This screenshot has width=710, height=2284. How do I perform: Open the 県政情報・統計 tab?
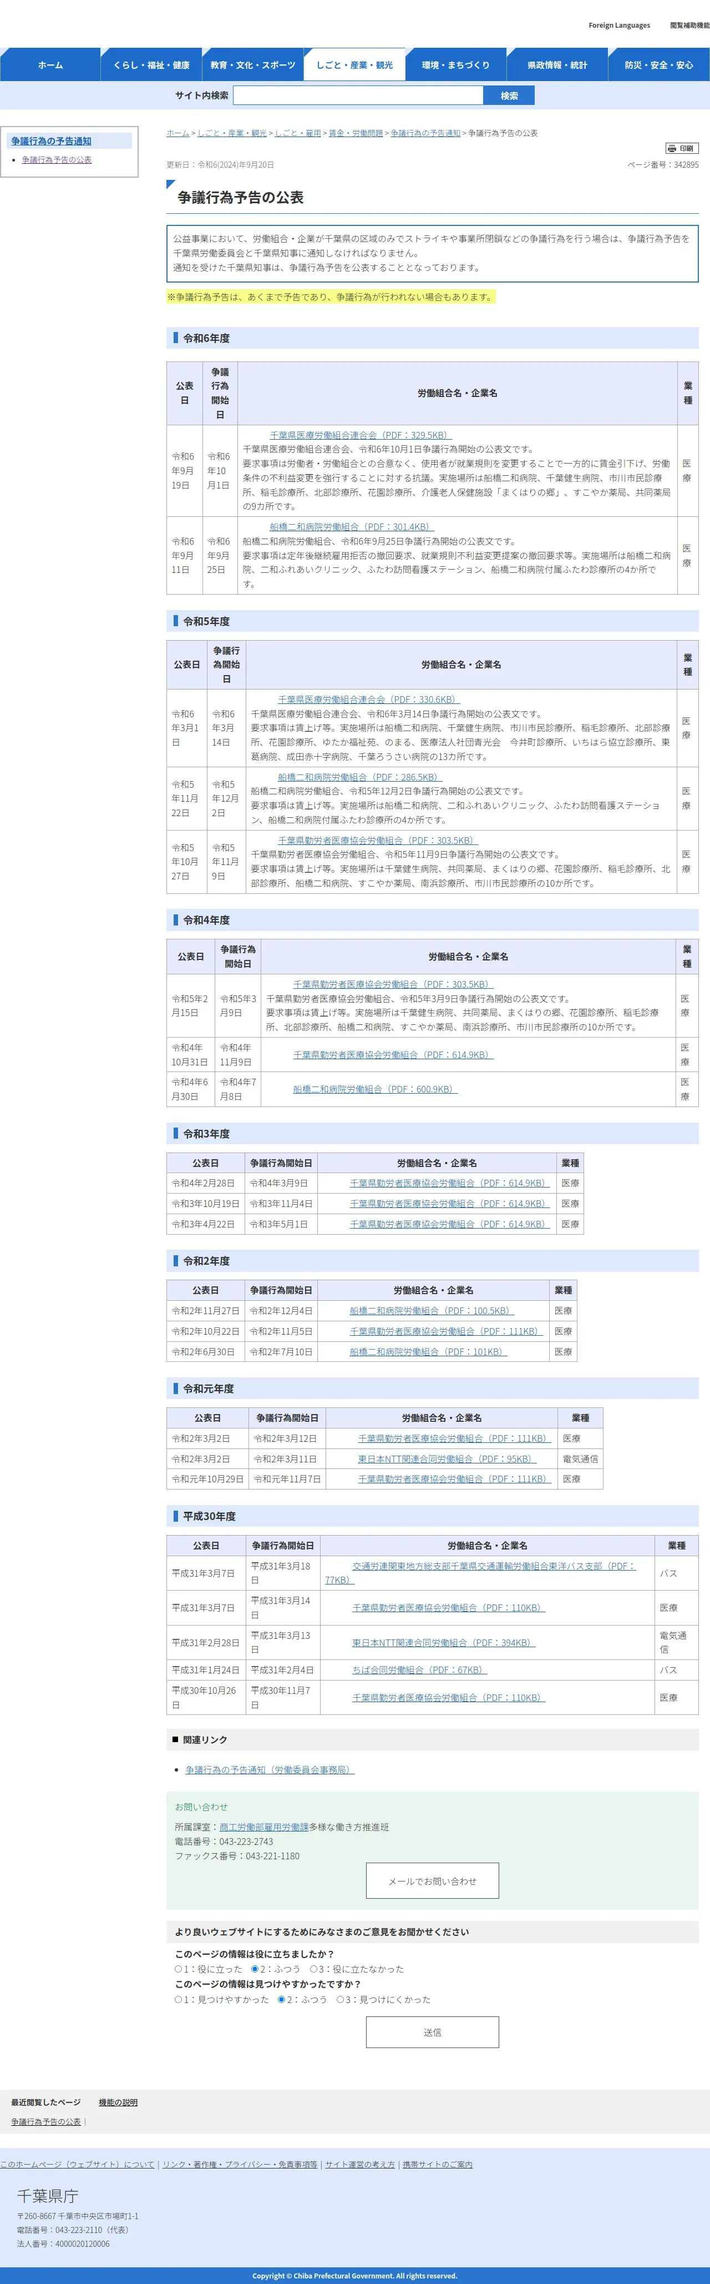click(x=557, y=65)
